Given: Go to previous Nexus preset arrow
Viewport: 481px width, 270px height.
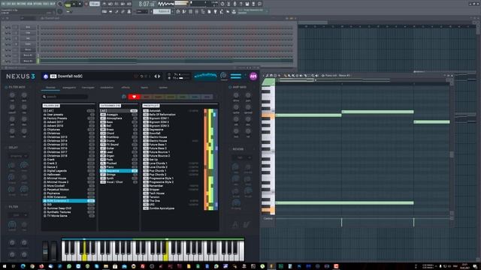Looking at the screenshot, I should click(x=156, y=76).
